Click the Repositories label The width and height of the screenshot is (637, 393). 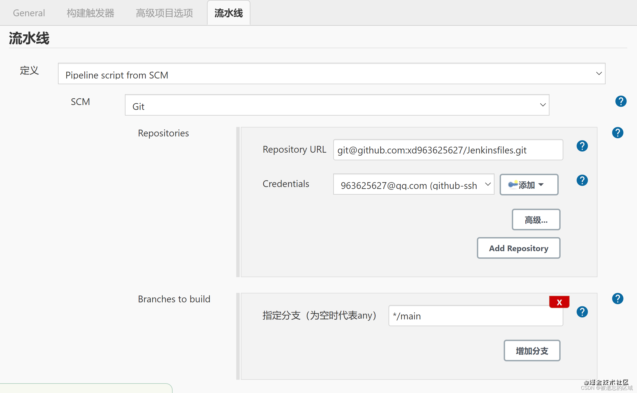coord(163,133)
